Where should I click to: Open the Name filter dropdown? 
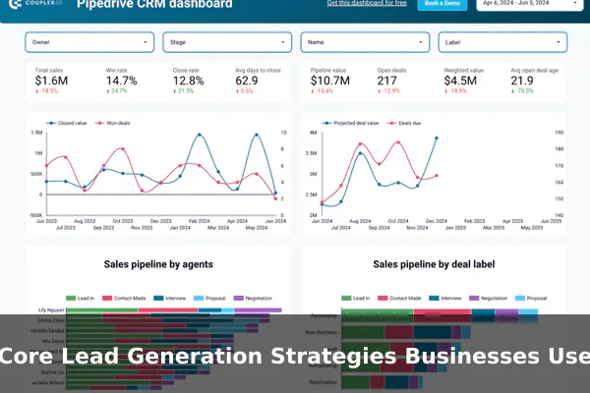point(365,42)
